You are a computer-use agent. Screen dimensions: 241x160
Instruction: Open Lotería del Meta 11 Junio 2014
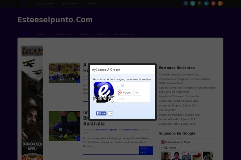(177, 124)
